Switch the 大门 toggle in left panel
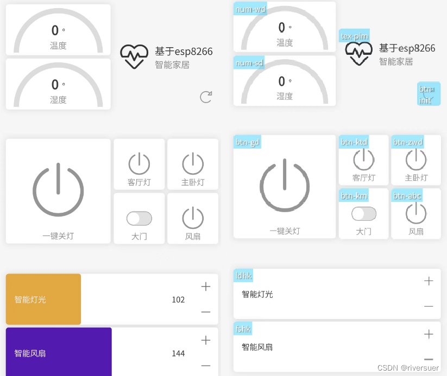Image resolution: width=447 pixels, height=376 pixels. click(x=139, y=219)
